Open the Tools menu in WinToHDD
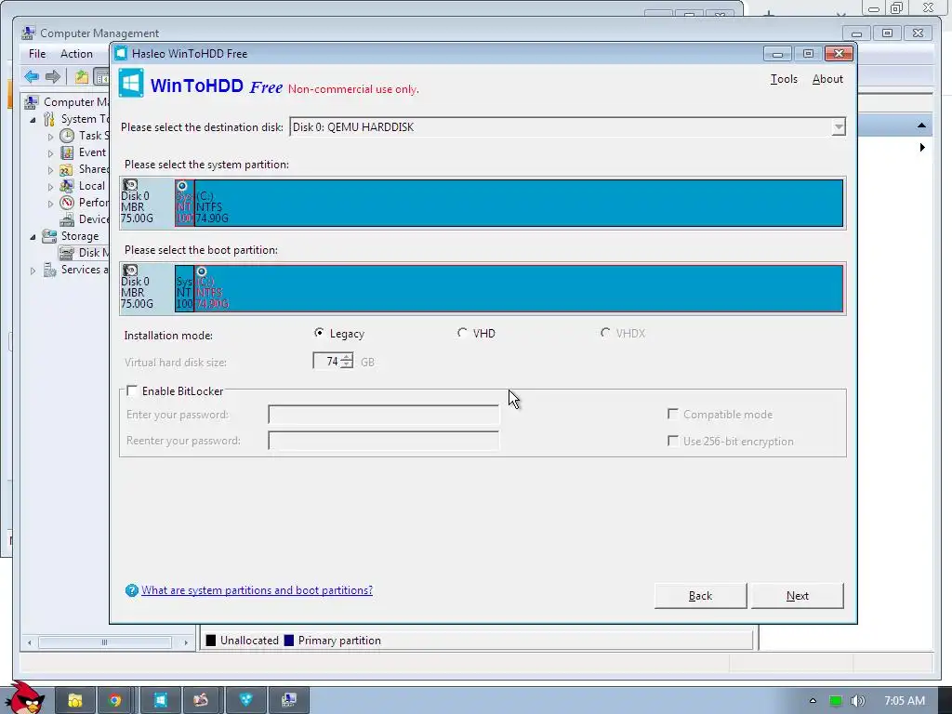This screenshot has height=714, width=952. 784,79
